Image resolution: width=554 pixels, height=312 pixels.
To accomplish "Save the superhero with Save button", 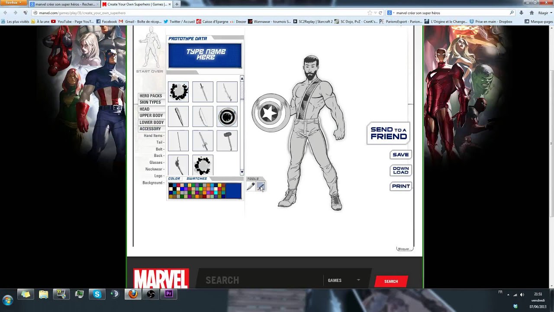I will coord(401,155).
